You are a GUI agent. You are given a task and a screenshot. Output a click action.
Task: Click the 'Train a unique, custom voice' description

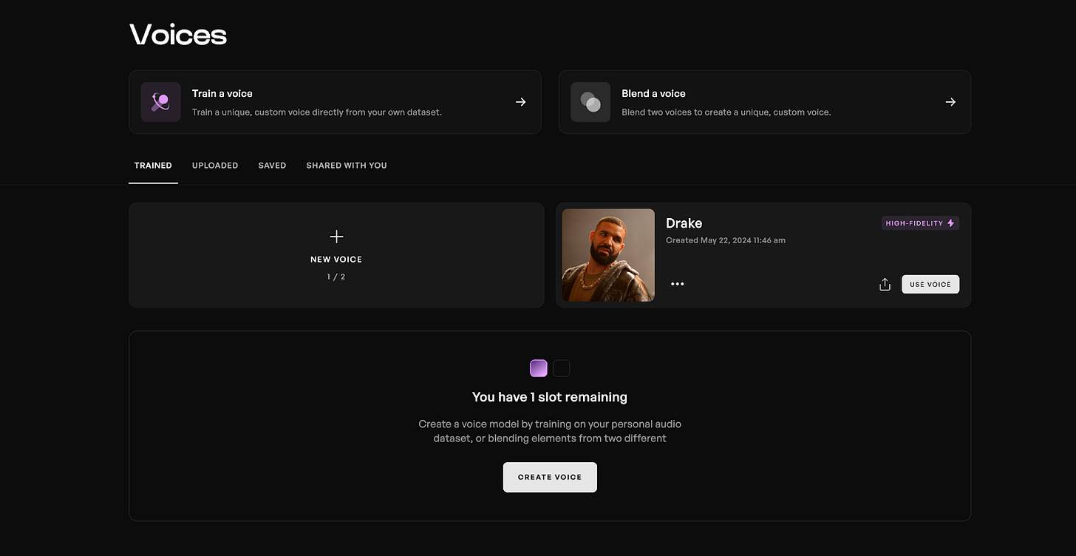click(x=317, y=112)
